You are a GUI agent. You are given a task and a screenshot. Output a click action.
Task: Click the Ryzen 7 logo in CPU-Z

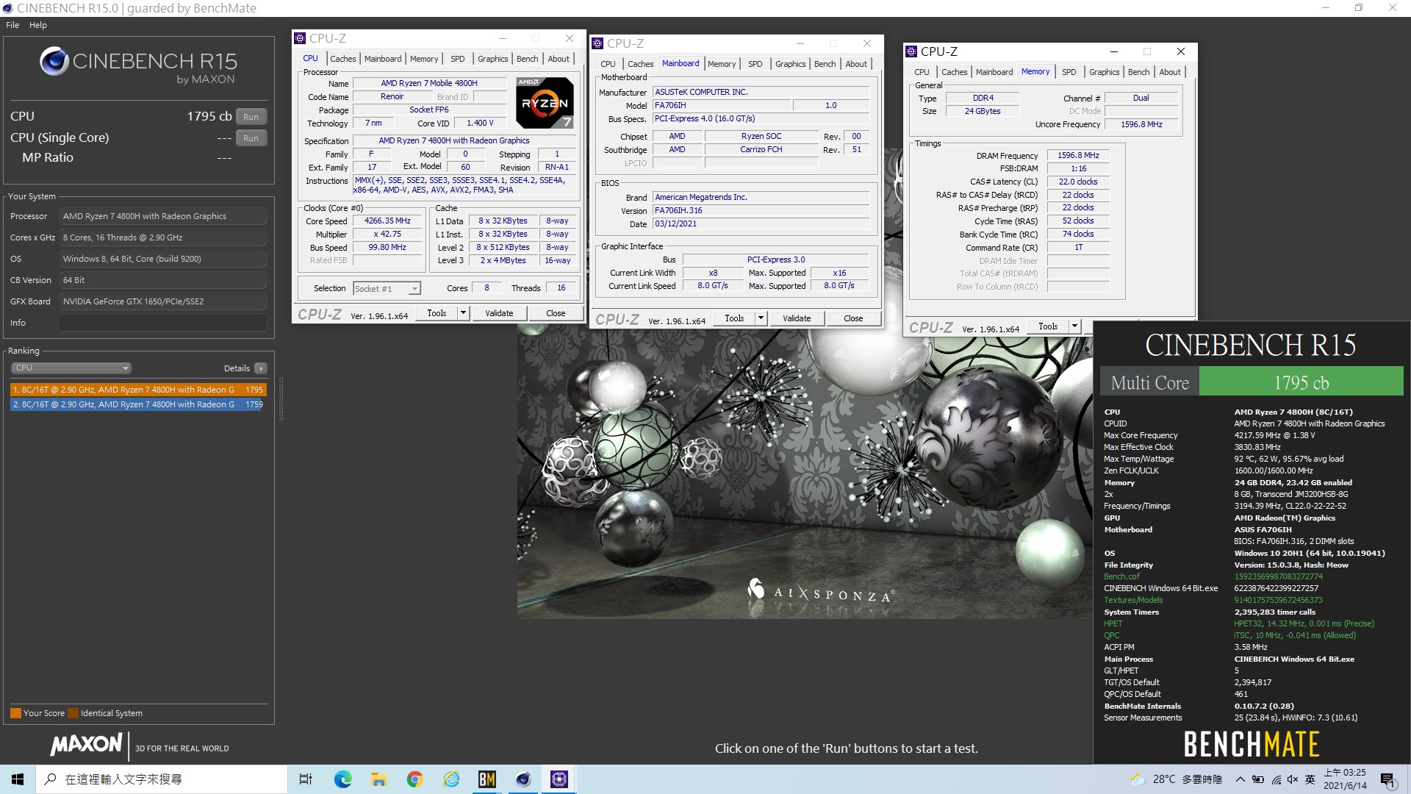545,103
